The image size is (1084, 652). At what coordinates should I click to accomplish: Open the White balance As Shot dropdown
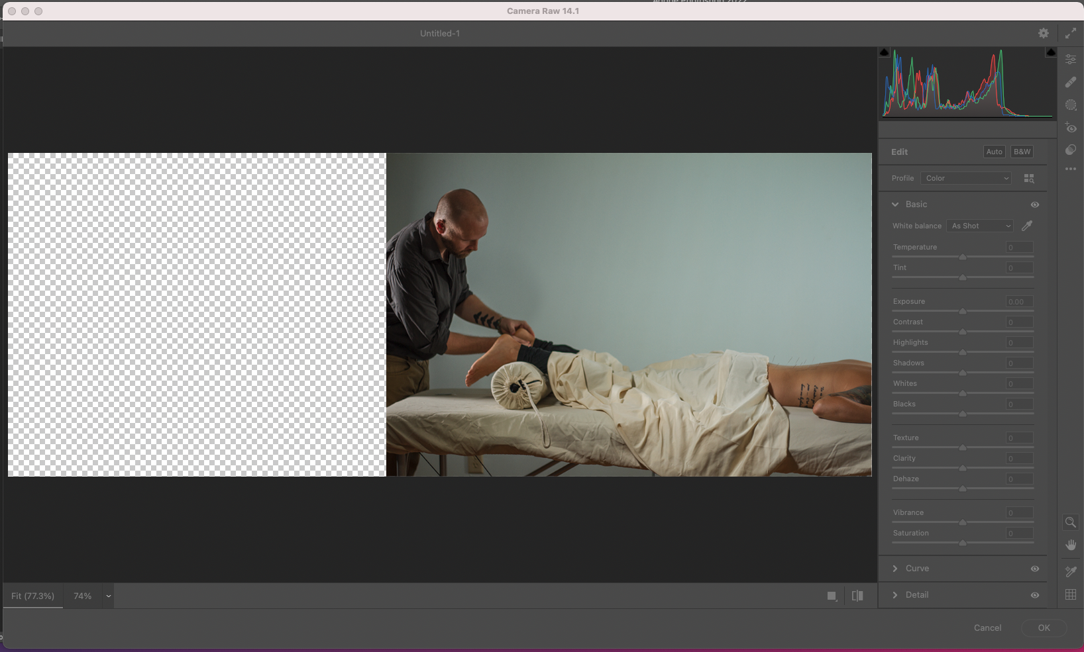(979, 226)
